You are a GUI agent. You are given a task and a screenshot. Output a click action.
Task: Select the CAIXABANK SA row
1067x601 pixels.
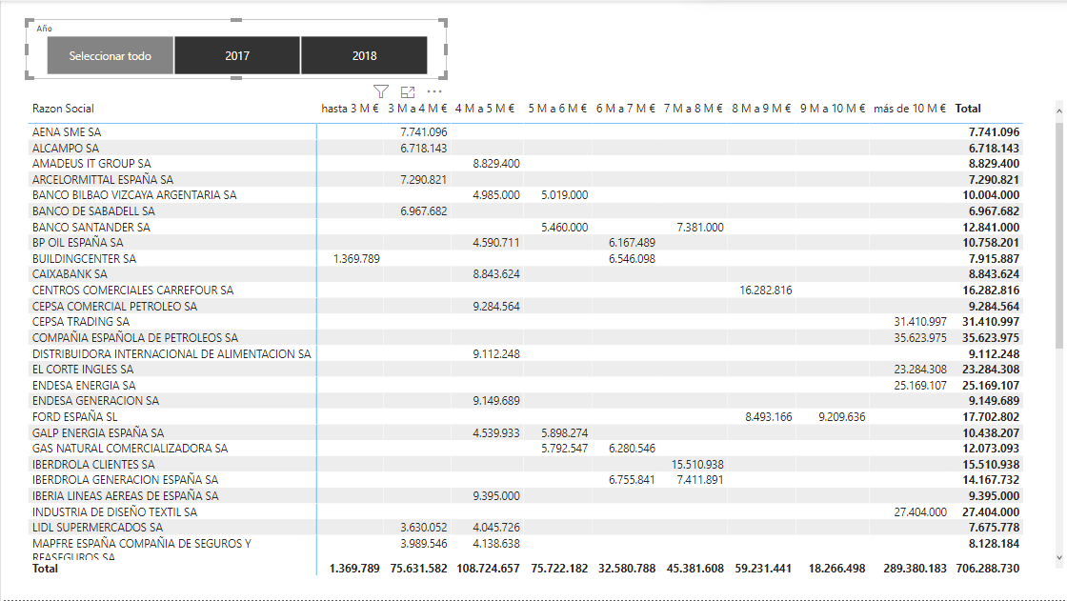[72, 273]
